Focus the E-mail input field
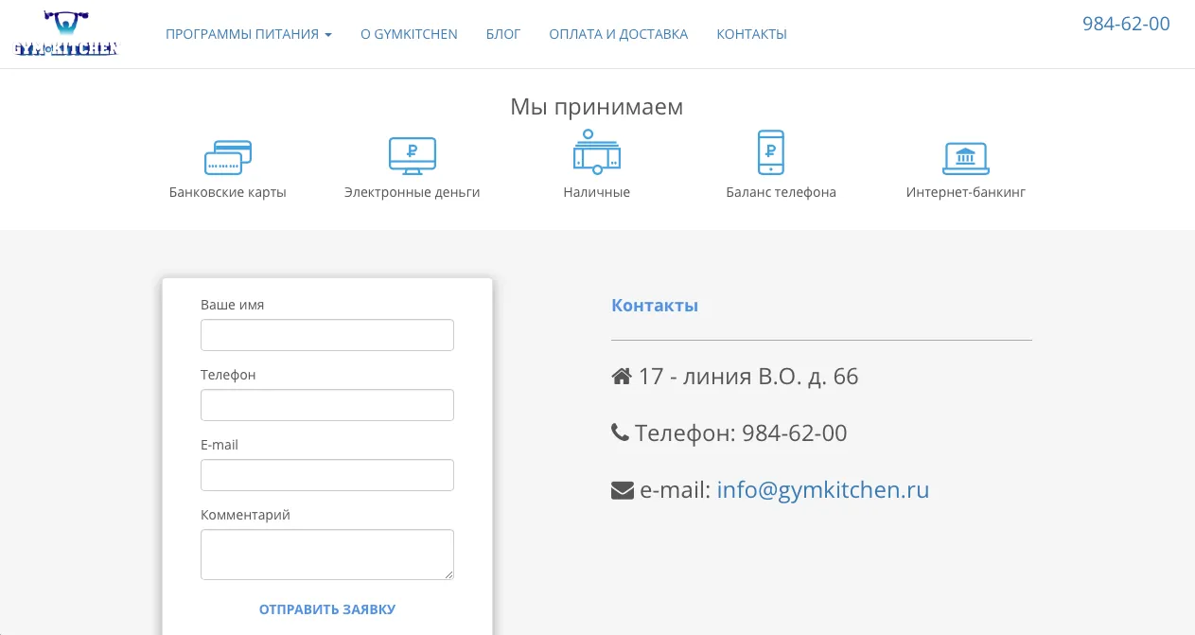The image size is (1195, 635). tap(327, 475)
